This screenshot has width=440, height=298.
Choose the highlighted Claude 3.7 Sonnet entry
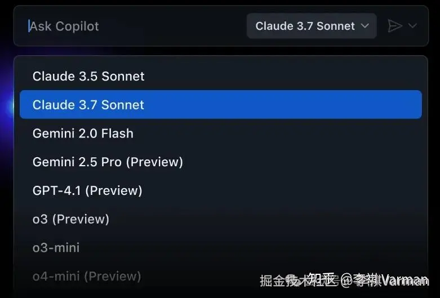(88, 105)
